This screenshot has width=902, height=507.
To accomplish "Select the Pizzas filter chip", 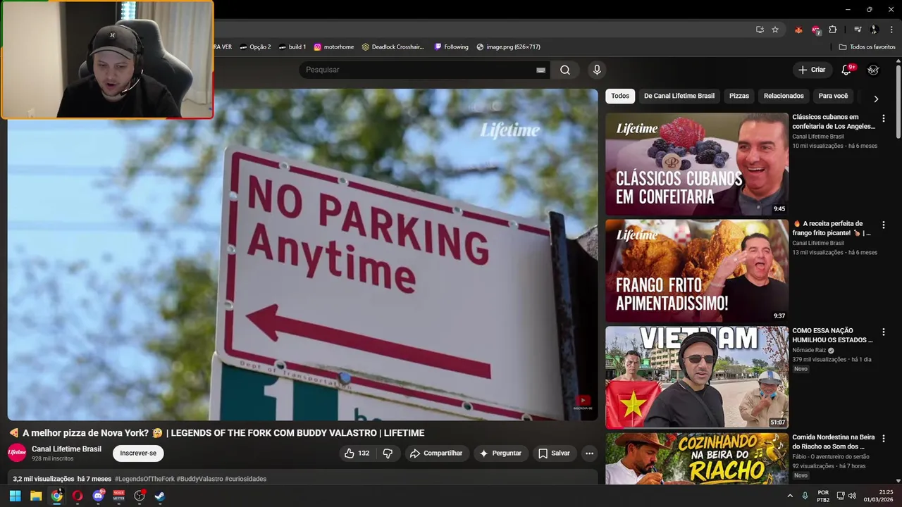I will click(739, 96).
